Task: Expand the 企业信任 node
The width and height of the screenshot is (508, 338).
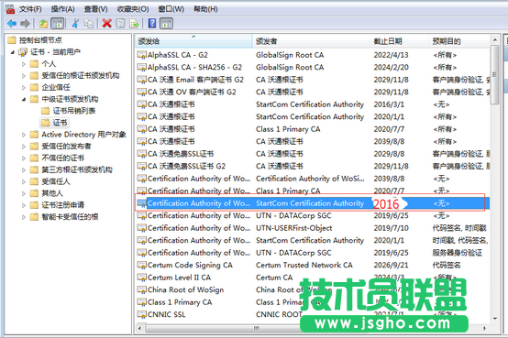Action: point(24,87)
